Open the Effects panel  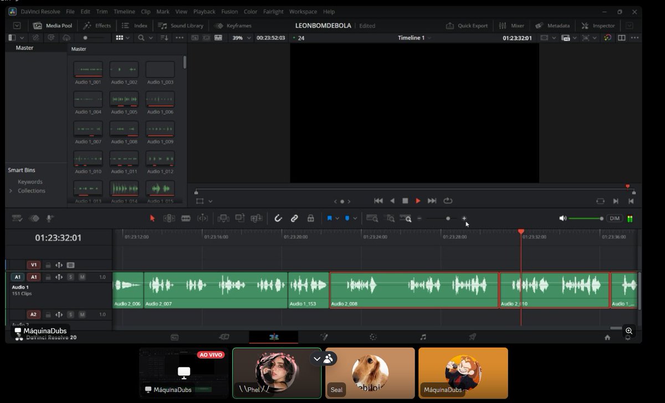tap(97, 25)
